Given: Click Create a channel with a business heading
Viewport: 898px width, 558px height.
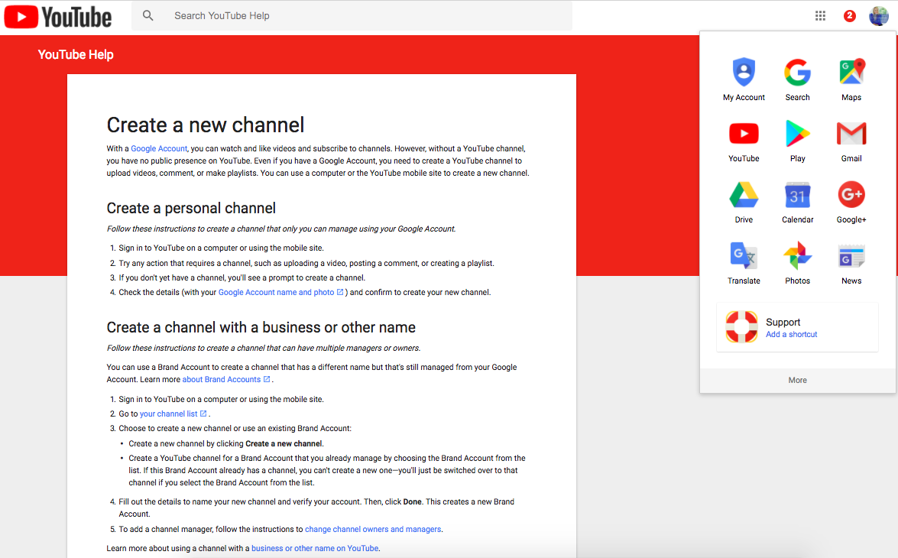Looking at the screenshot, I should tap(261, 327).
